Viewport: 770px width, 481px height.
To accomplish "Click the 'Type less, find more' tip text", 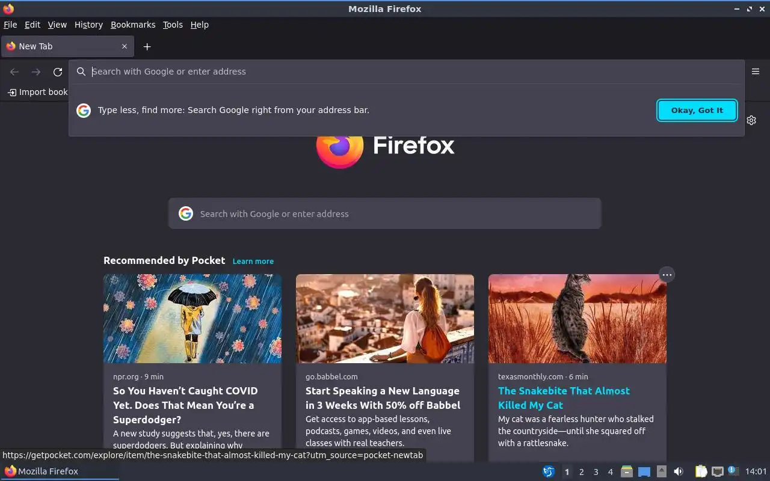I will pyautogui.click(x=233, y=110).
